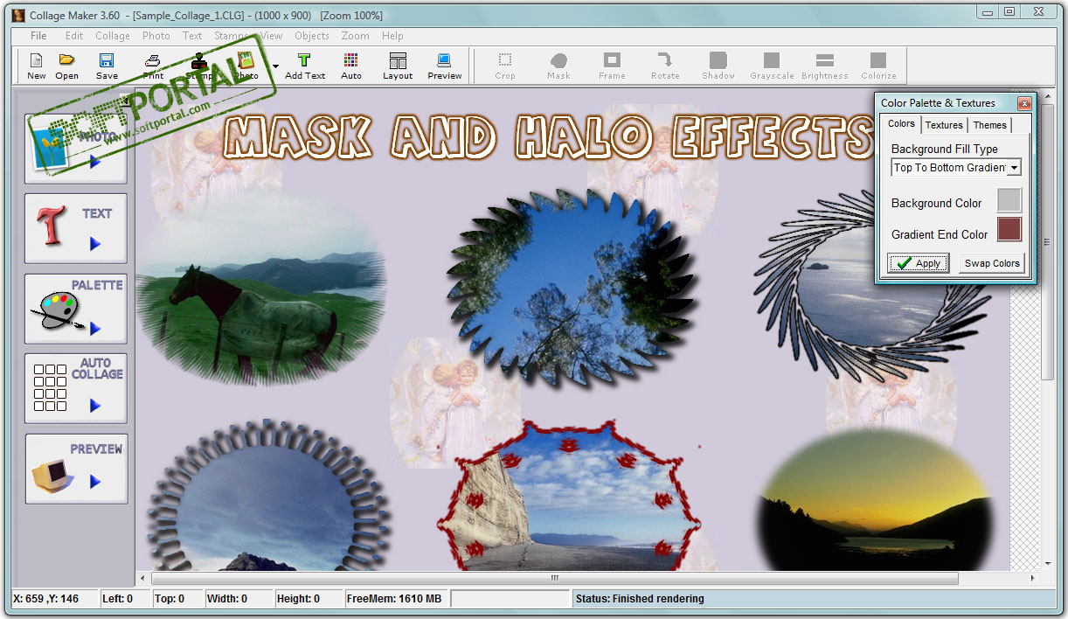Open a file with the Open icon

coord(66,66)
